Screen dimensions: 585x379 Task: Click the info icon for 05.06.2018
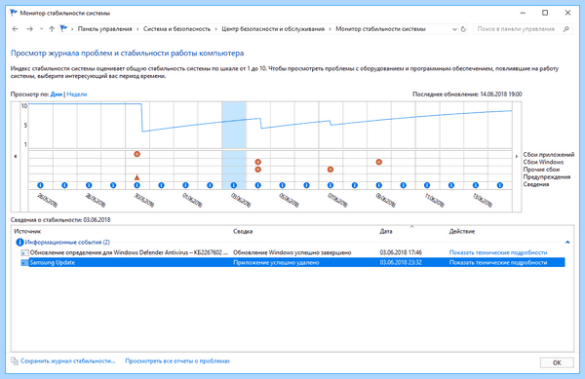(x=282, y=185)
